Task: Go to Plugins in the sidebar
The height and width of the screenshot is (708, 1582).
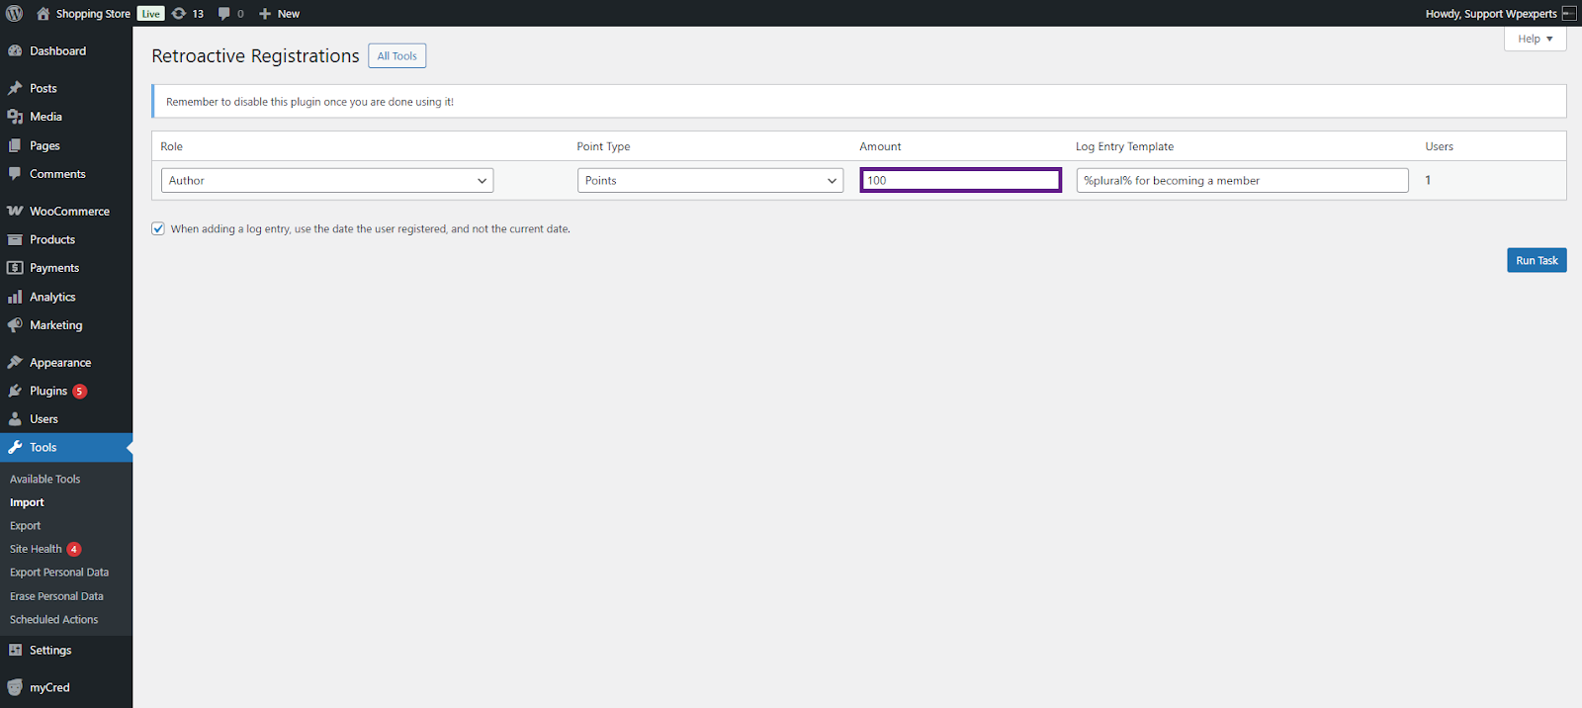Action: point(48,392)
